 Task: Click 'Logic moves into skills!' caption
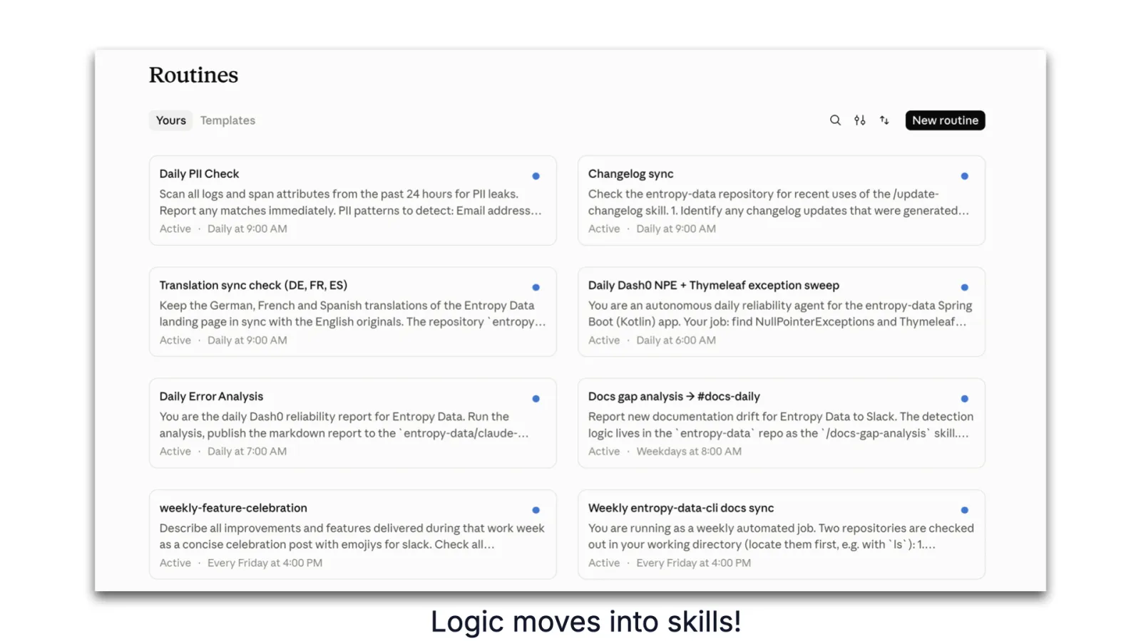coord(585,622)
